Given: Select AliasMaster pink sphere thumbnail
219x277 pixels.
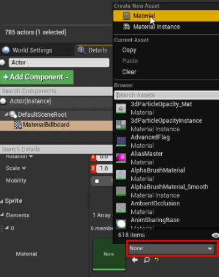Looking at the screenshot, I should (121, 158).
